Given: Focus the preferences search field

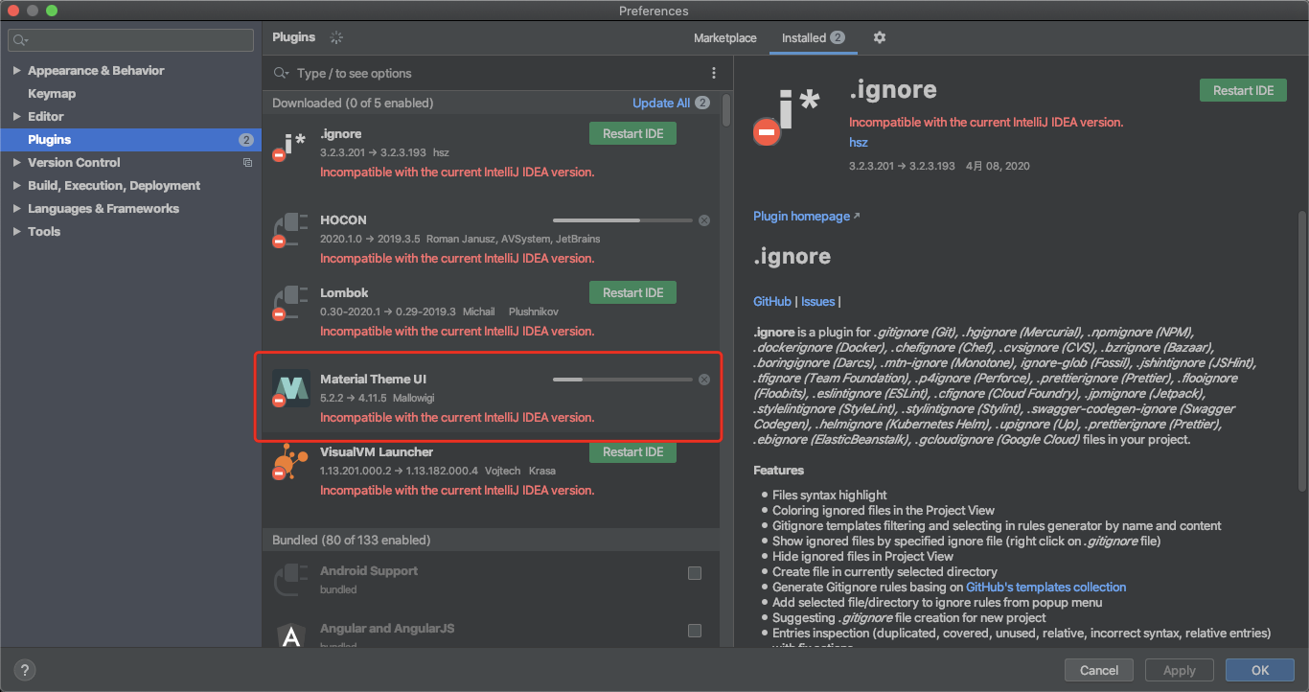Looking at the screenshot, I should [130, 40].
